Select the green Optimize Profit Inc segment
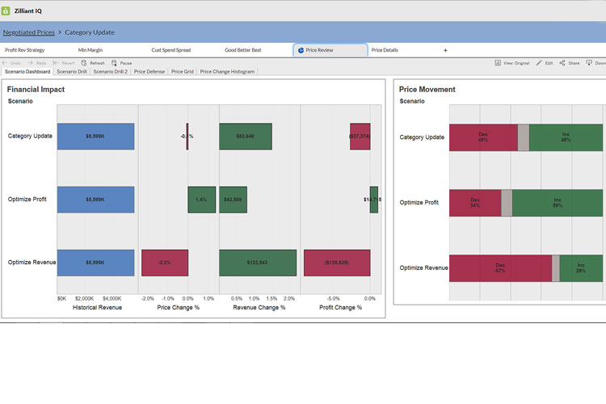The width and height of the screenshot is (606, 404). [558, 203]
